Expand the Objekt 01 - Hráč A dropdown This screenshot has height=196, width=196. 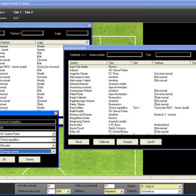coord(180,186)
